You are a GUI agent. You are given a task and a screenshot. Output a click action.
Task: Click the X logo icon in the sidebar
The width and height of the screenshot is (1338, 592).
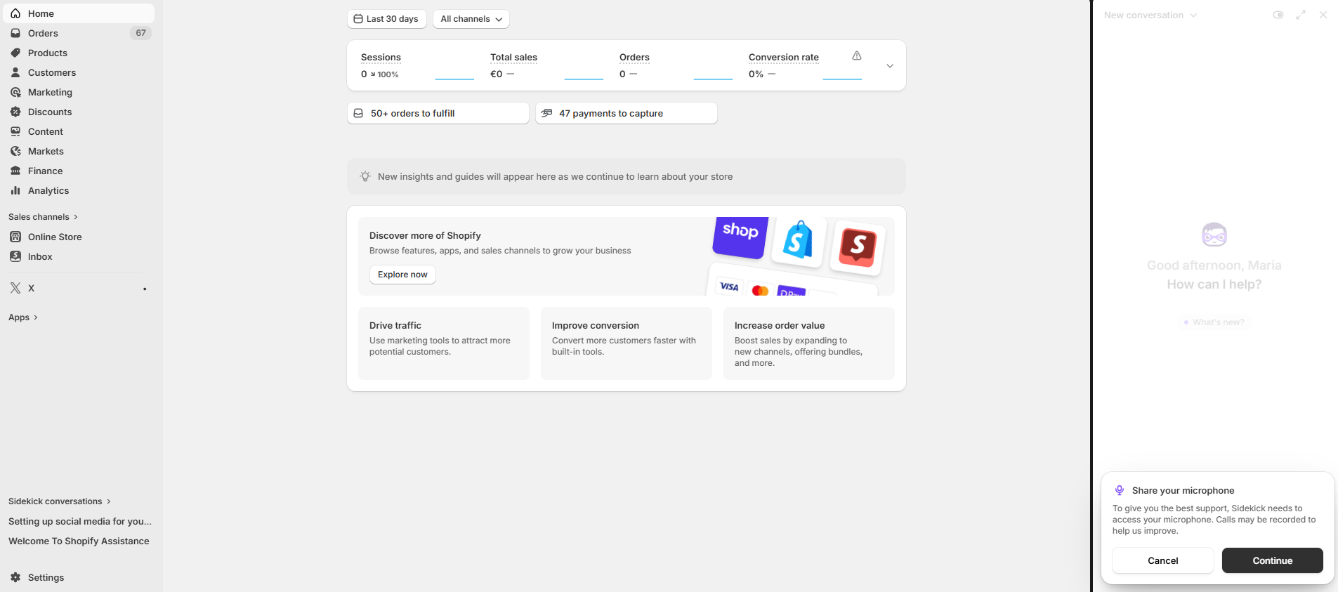click(x=15, y=288)
